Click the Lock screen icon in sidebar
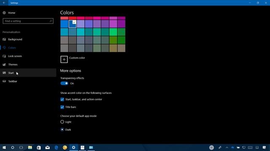 [4, 56]
